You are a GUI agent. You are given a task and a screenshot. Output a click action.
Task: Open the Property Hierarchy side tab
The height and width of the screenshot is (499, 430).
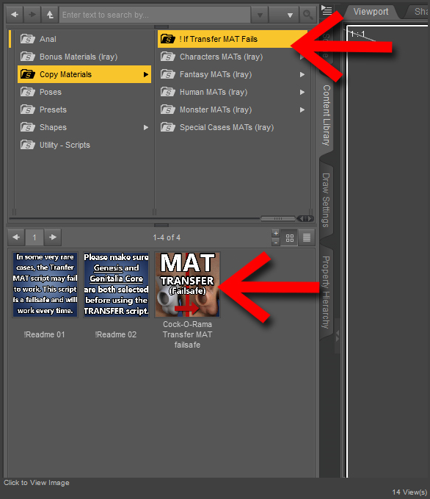click(327, 292)
